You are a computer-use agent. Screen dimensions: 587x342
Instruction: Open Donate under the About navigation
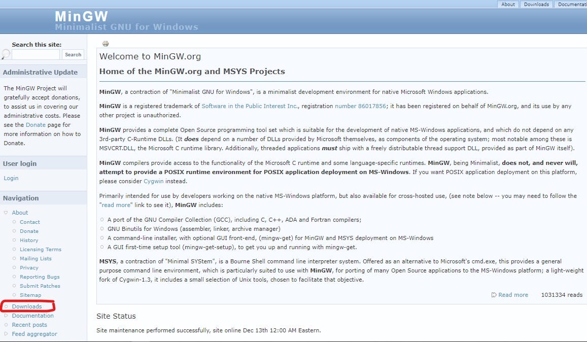[x=29, y=231]
